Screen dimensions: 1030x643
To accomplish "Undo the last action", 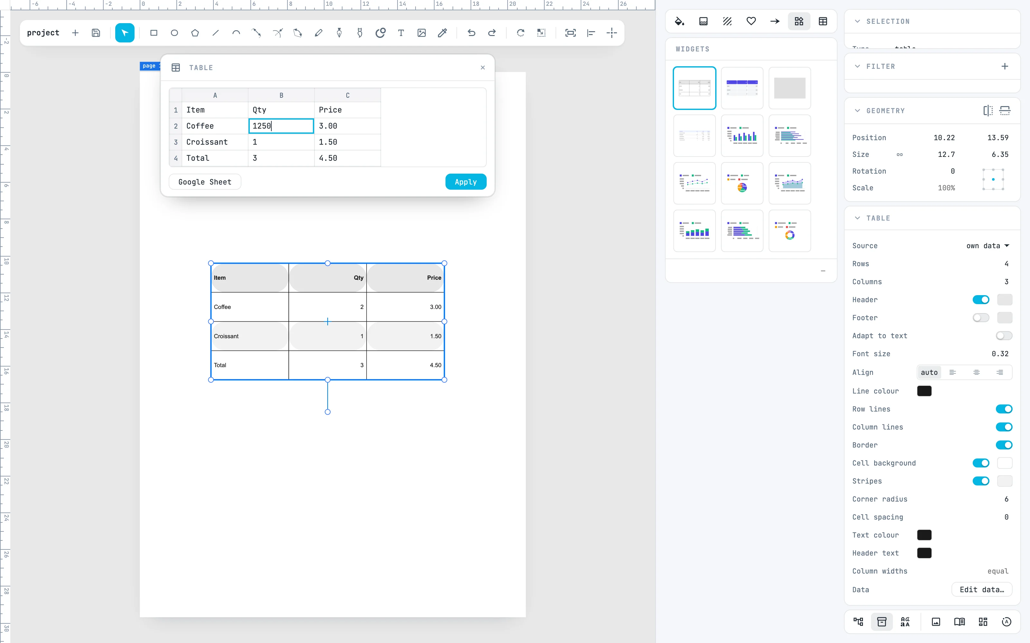I will click(x=471, y=33).
